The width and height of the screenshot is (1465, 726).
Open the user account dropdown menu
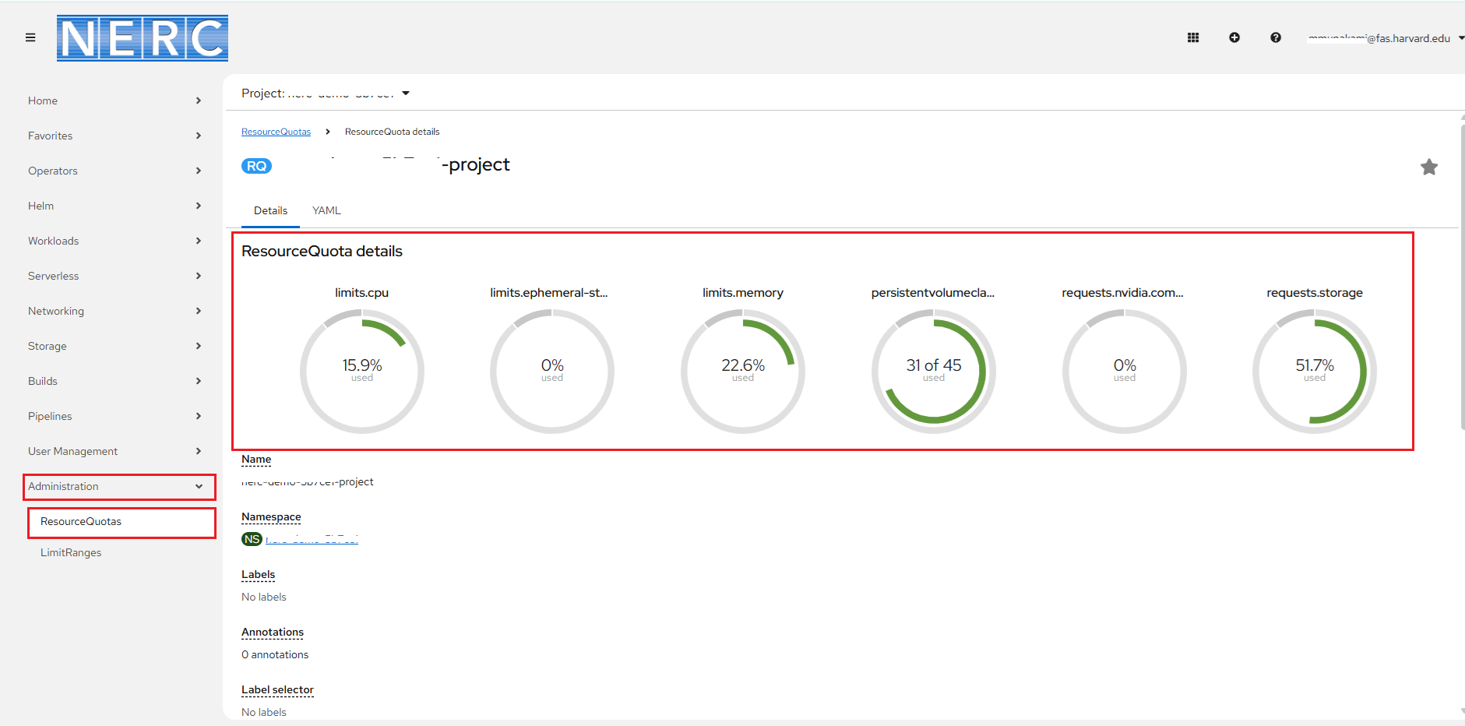(1384, 38)
